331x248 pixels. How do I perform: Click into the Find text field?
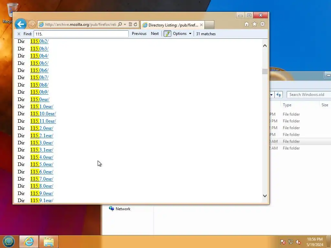[x=81, y=34]
